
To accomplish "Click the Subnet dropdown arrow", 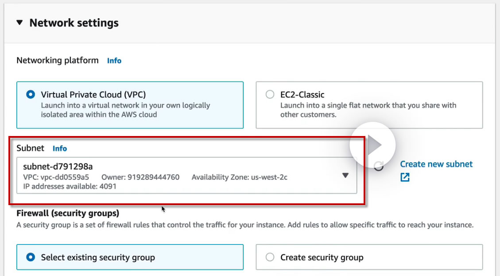I will click(x=345, y=175).
